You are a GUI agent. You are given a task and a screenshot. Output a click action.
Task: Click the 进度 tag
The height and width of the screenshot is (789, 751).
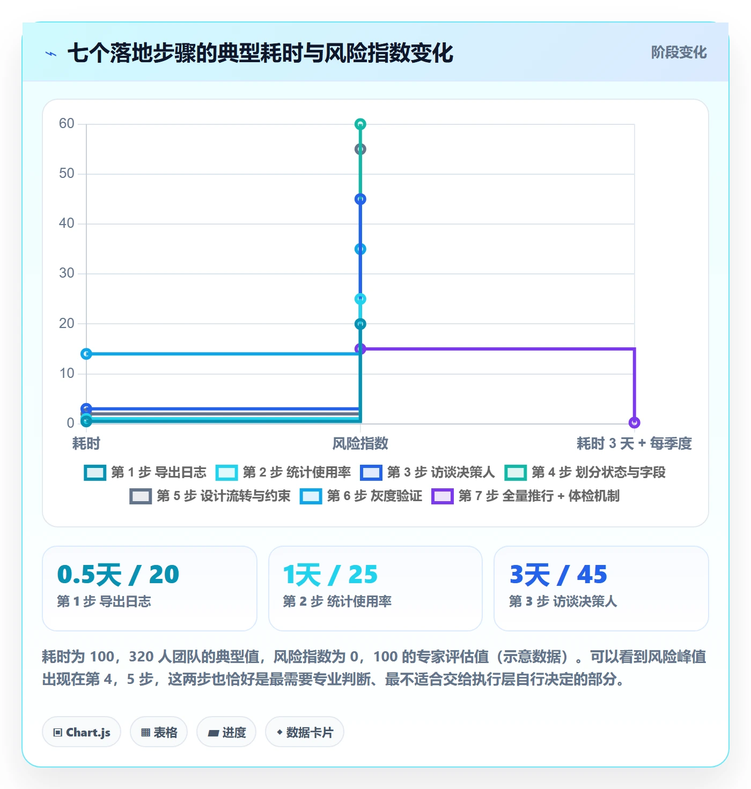pyautogui.click(x=226, y=732)
